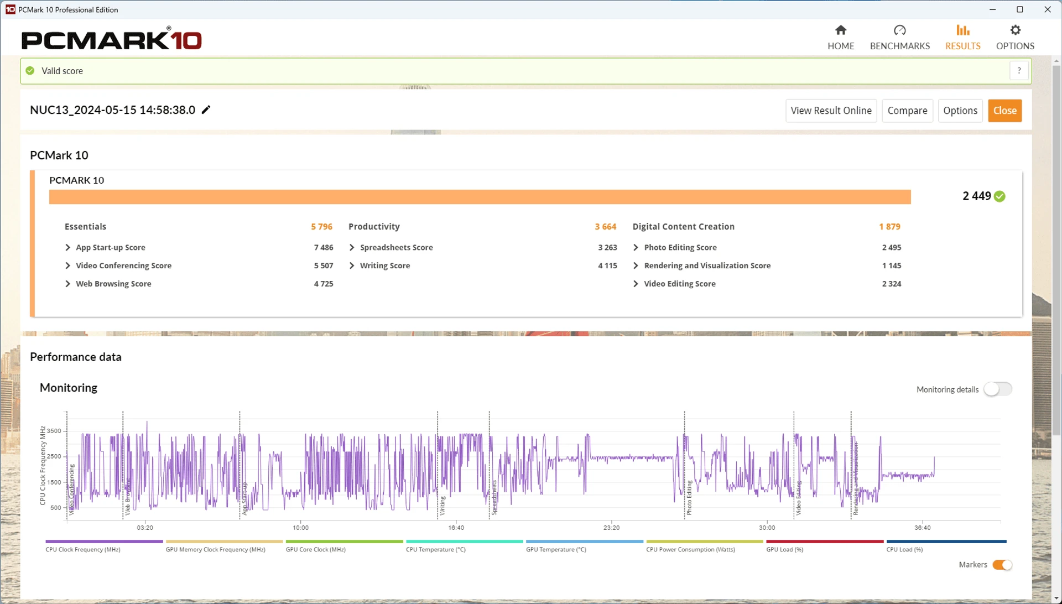Select GPU Memory Clock Frequency legend
This screenshot has height=604, width=1062.
224,546
